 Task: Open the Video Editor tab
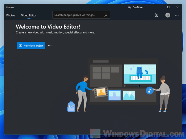29,15
